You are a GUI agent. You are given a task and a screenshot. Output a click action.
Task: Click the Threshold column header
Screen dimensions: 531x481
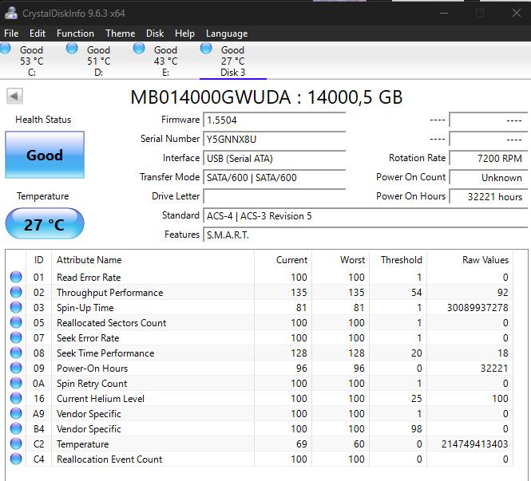(398, 260)
